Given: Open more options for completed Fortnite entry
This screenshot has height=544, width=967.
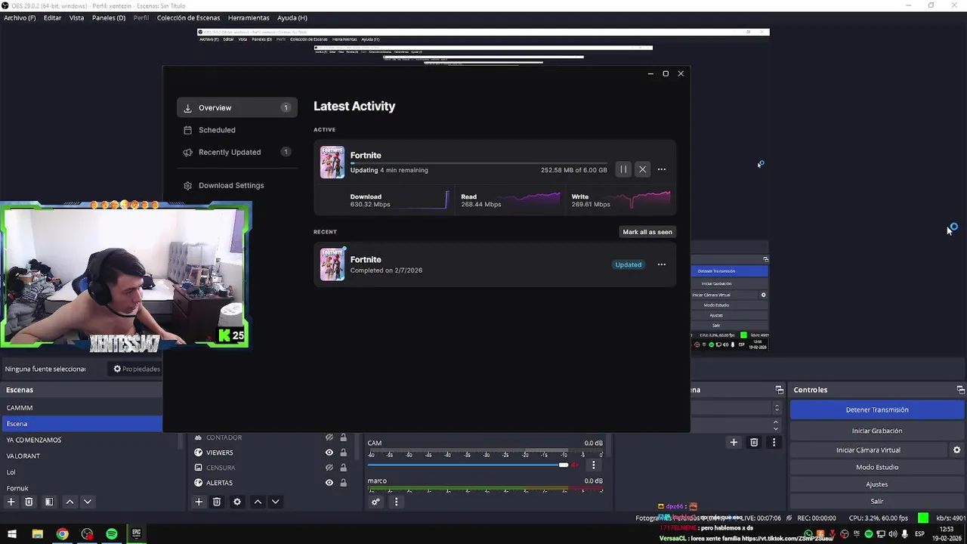Looking at the screenshot, I should [661, 264].
